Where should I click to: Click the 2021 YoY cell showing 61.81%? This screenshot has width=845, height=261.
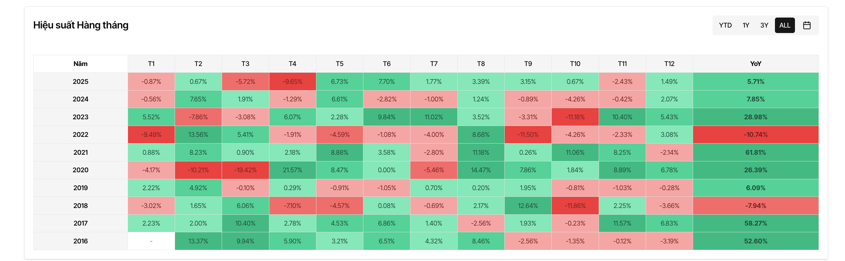755,152
